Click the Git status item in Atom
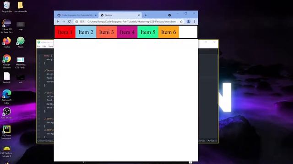The height and width of the screenshot is (164, 293). [x=212, y=141]
